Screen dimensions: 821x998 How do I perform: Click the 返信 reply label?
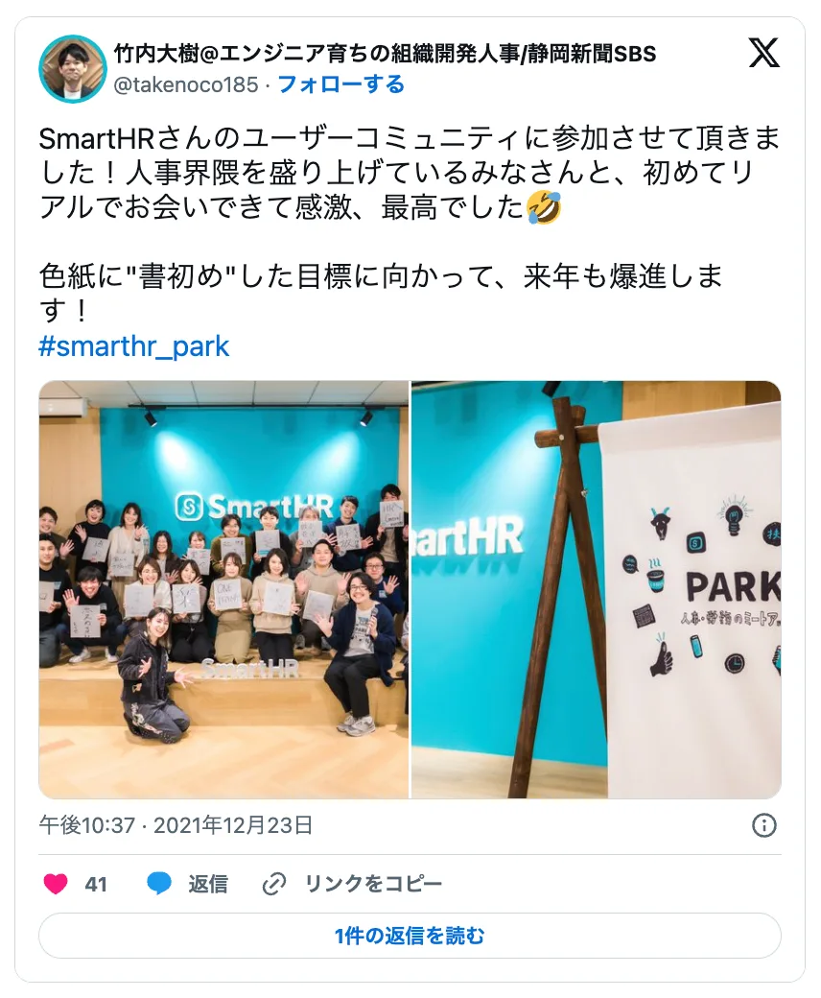(208, 884)
